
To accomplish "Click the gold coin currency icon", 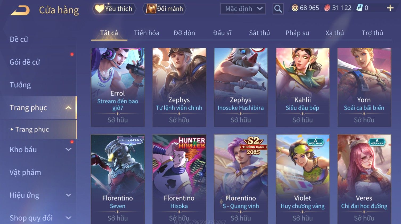I will coord(295,8).
